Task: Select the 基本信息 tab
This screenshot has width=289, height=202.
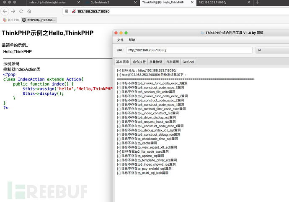Action: 122,62
